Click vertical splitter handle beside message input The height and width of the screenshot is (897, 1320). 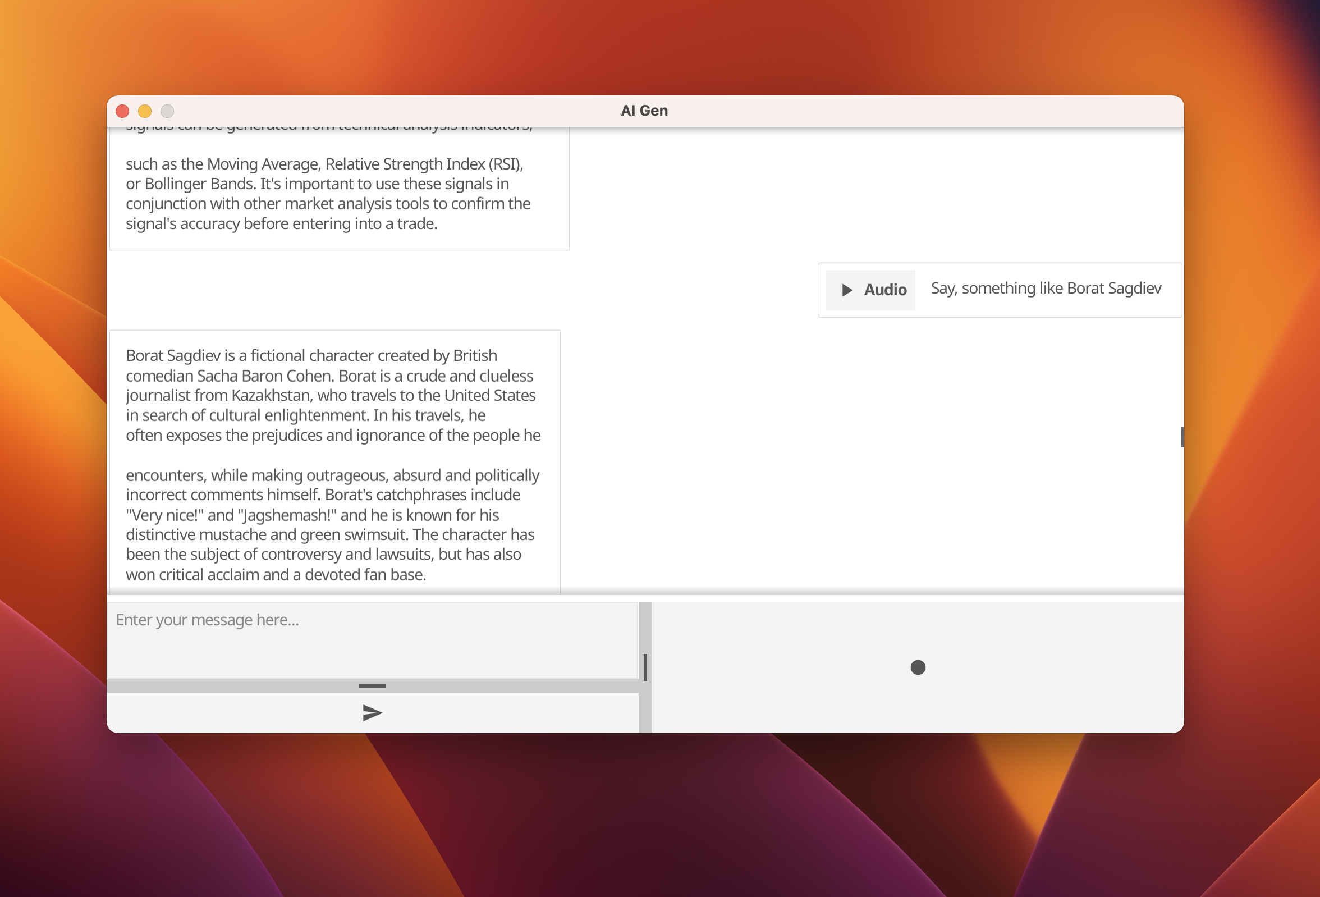tap(645, 667)
